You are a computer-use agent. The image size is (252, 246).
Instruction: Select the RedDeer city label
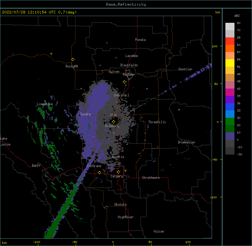pos(129,75)
